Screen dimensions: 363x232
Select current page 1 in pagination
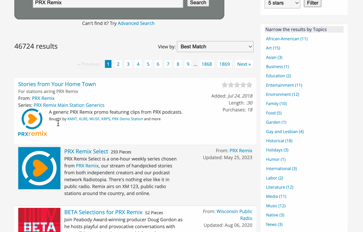108,64
